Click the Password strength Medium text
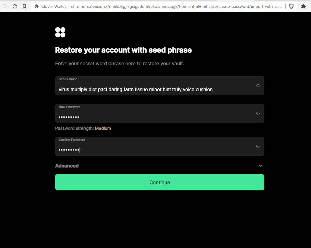 click(83, 128)
